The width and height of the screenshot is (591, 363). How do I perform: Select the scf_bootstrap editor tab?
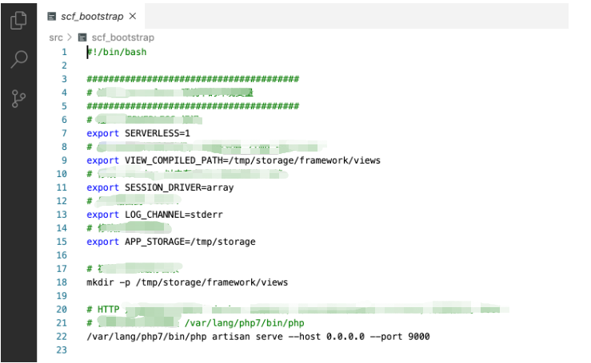92,16
